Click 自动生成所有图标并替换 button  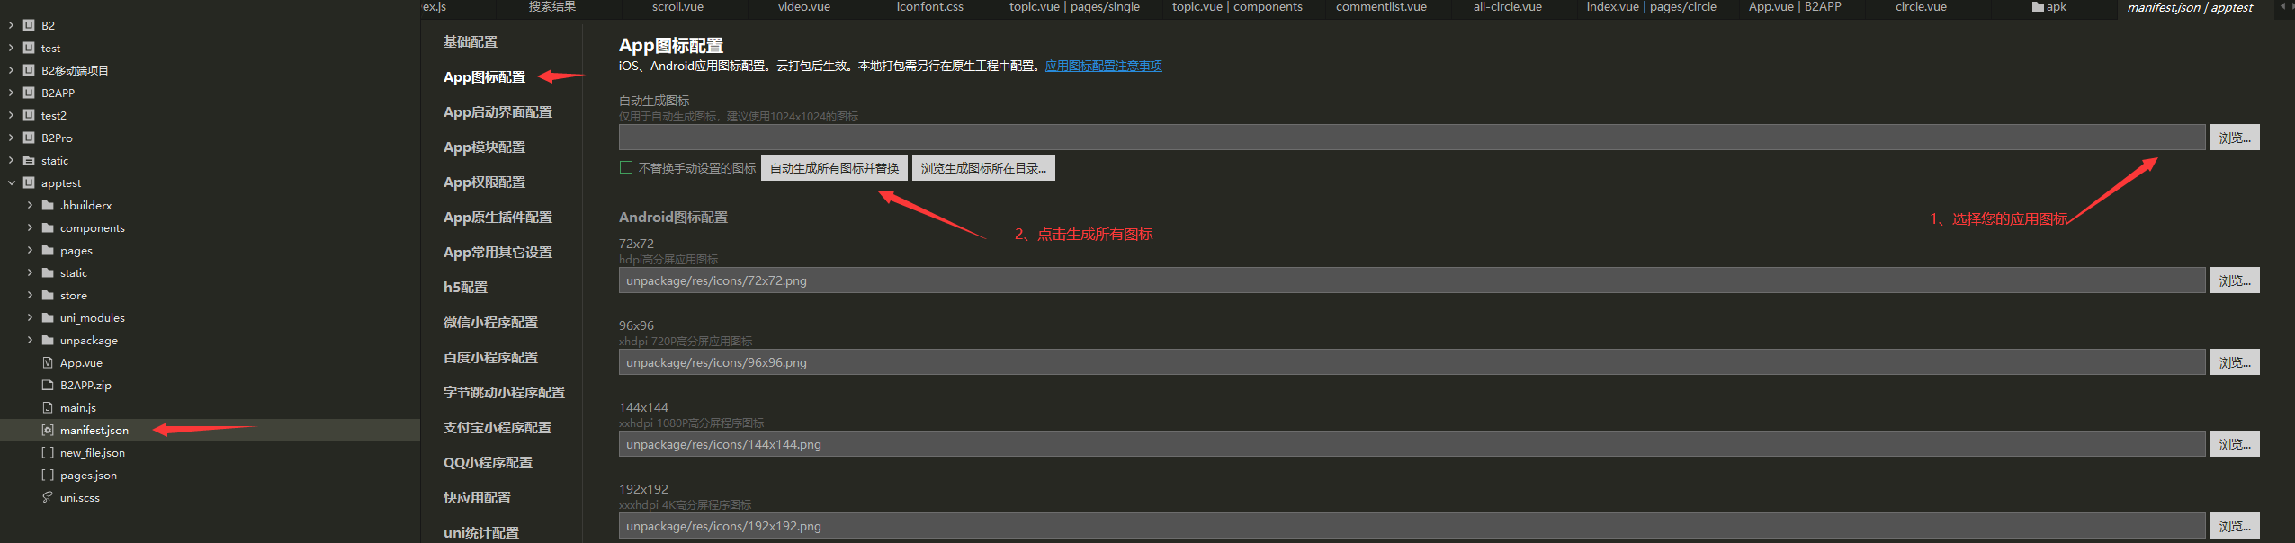(834, 168)
